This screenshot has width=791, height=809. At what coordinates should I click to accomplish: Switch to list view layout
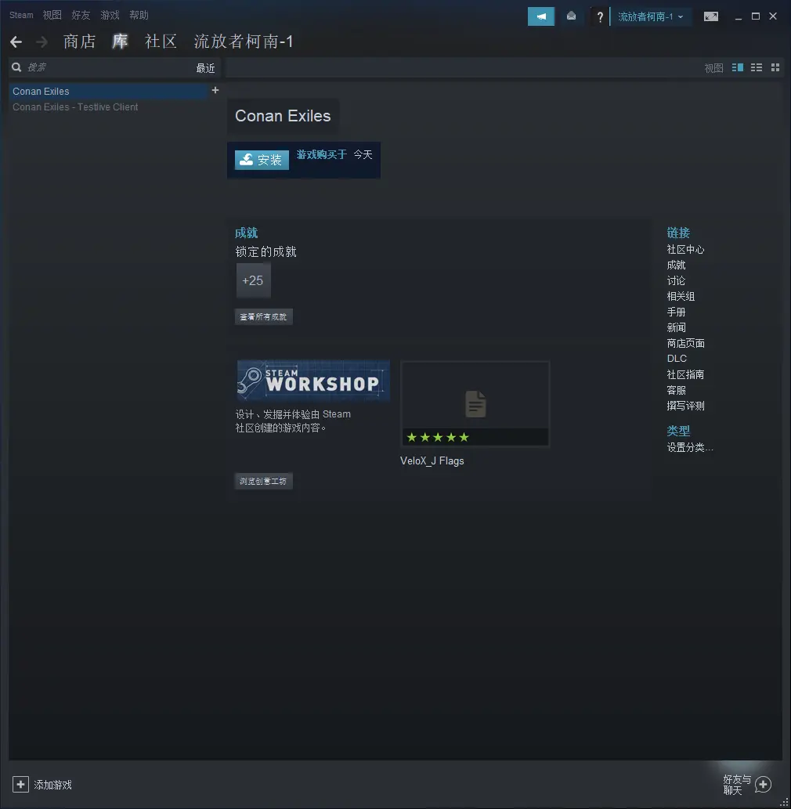pyautogui.click(x=756, y=67)
